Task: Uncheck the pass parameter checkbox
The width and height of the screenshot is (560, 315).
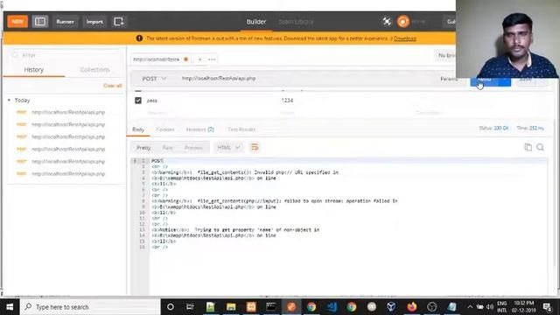Action: [x=138, y=101]
